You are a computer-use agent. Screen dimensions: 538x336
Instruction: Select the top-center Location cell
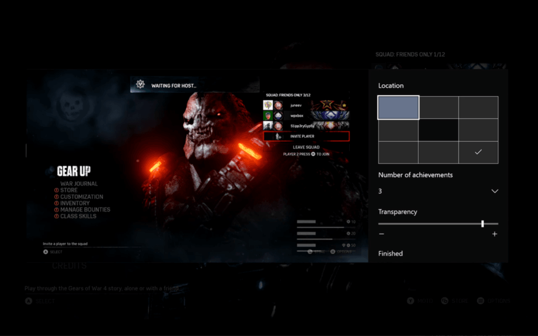click(439, 108)
